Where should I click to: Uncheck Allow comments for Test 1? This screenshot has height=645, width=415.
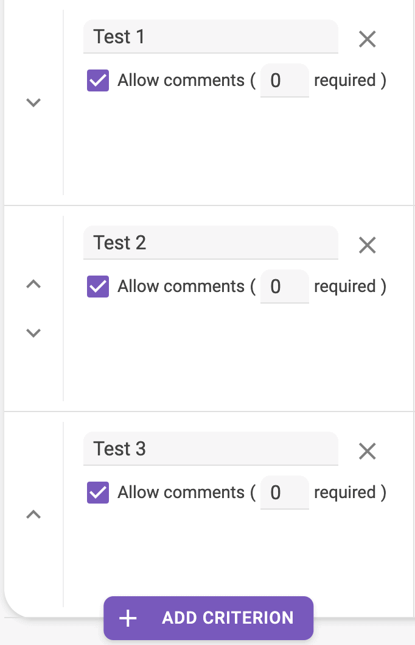click(98, 80)
